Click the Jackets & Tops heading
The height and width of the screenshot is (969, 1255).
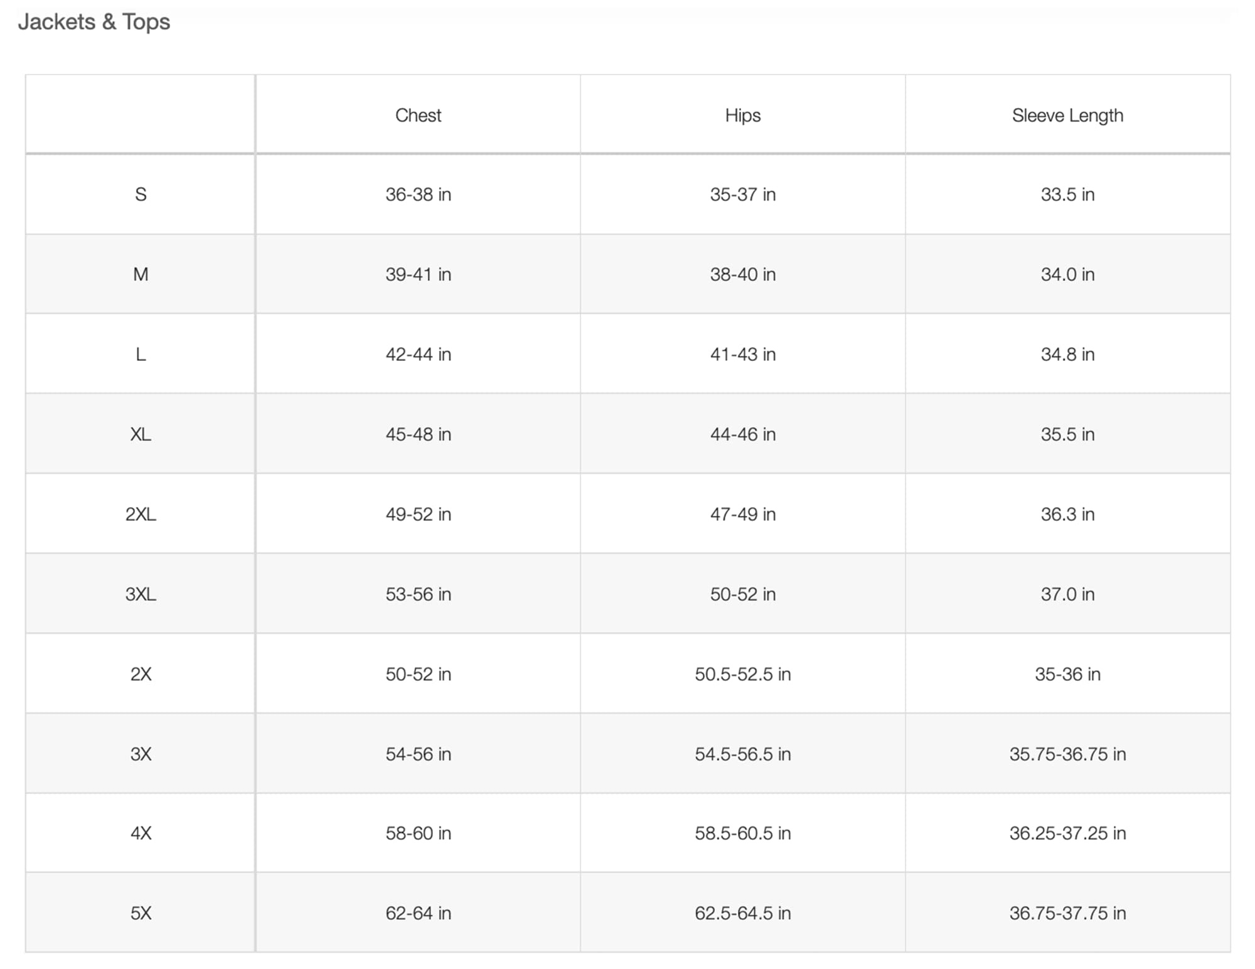point(94,22)
